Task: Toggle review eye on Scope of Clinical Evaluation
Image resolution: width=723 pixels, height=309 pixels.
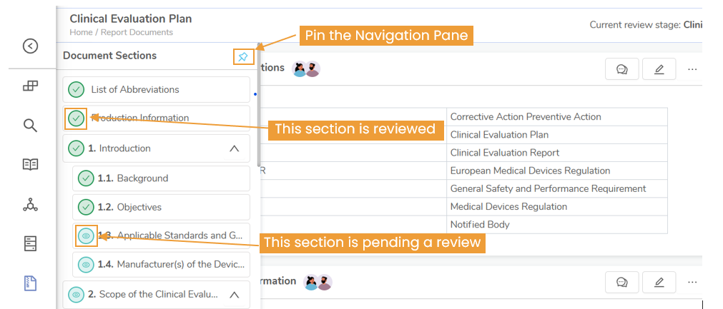Action: tap(77, 294)
